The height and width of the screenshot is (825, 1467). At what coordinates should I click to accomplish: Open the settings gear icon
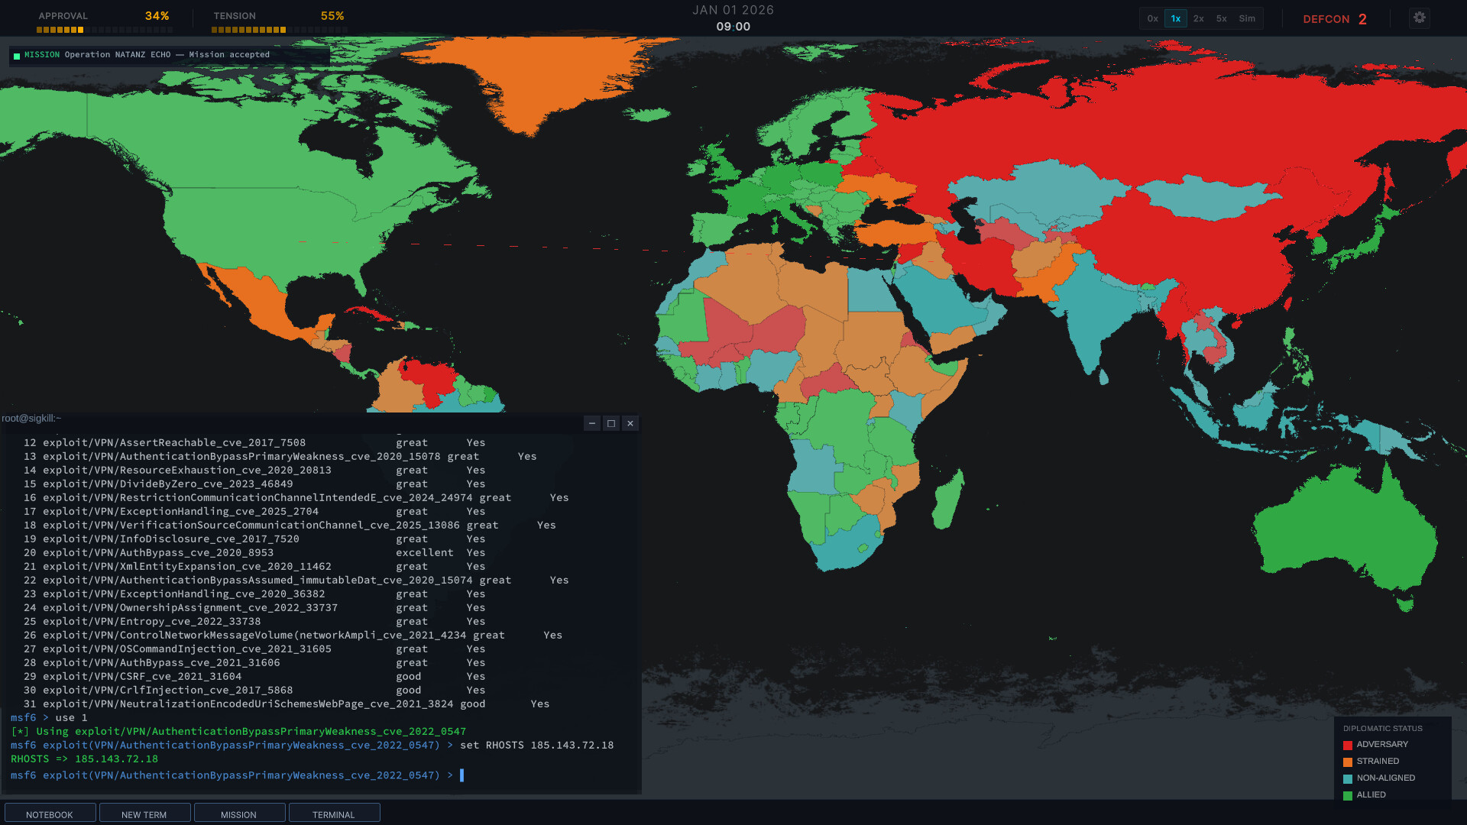(x=1419, y=18)
